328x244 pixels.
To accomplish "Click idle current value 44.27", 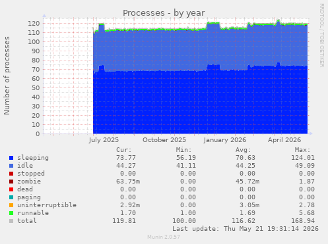I will tap(126, 166).
